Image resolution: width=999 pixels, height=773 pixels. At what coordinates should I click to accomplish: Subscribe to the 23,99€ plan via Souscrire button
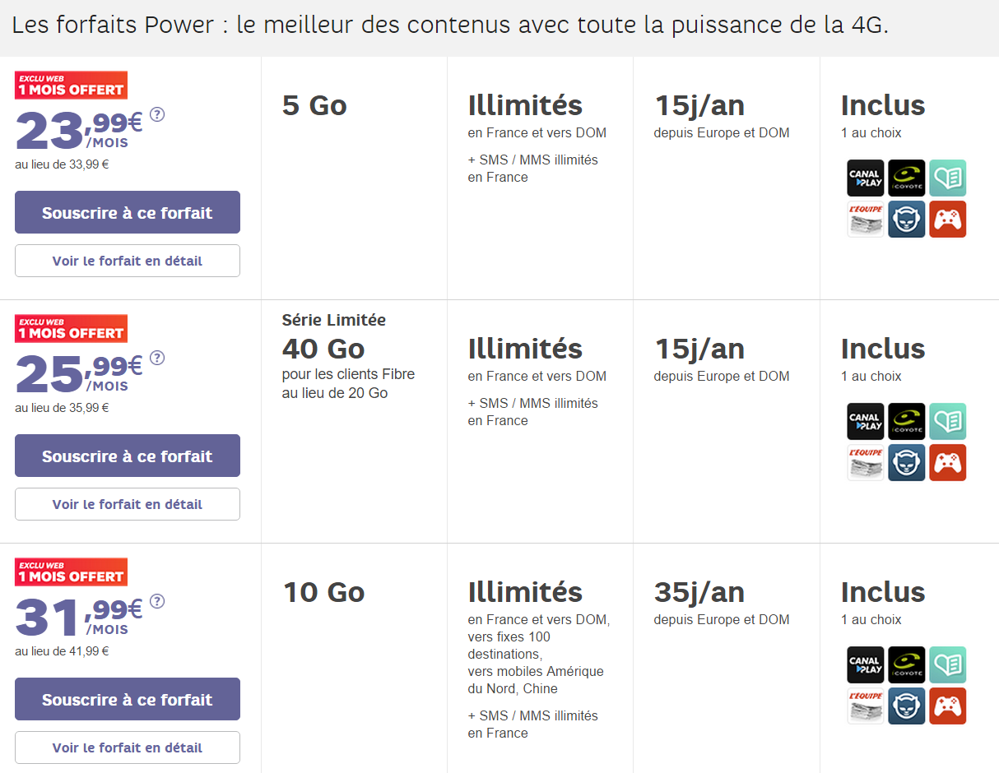128,213
